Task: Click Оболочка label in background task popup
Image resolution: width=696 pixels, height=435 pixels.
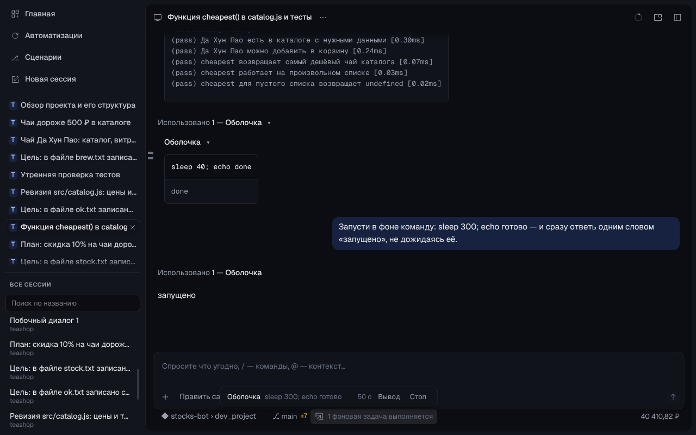Action: tap(244, 397)
